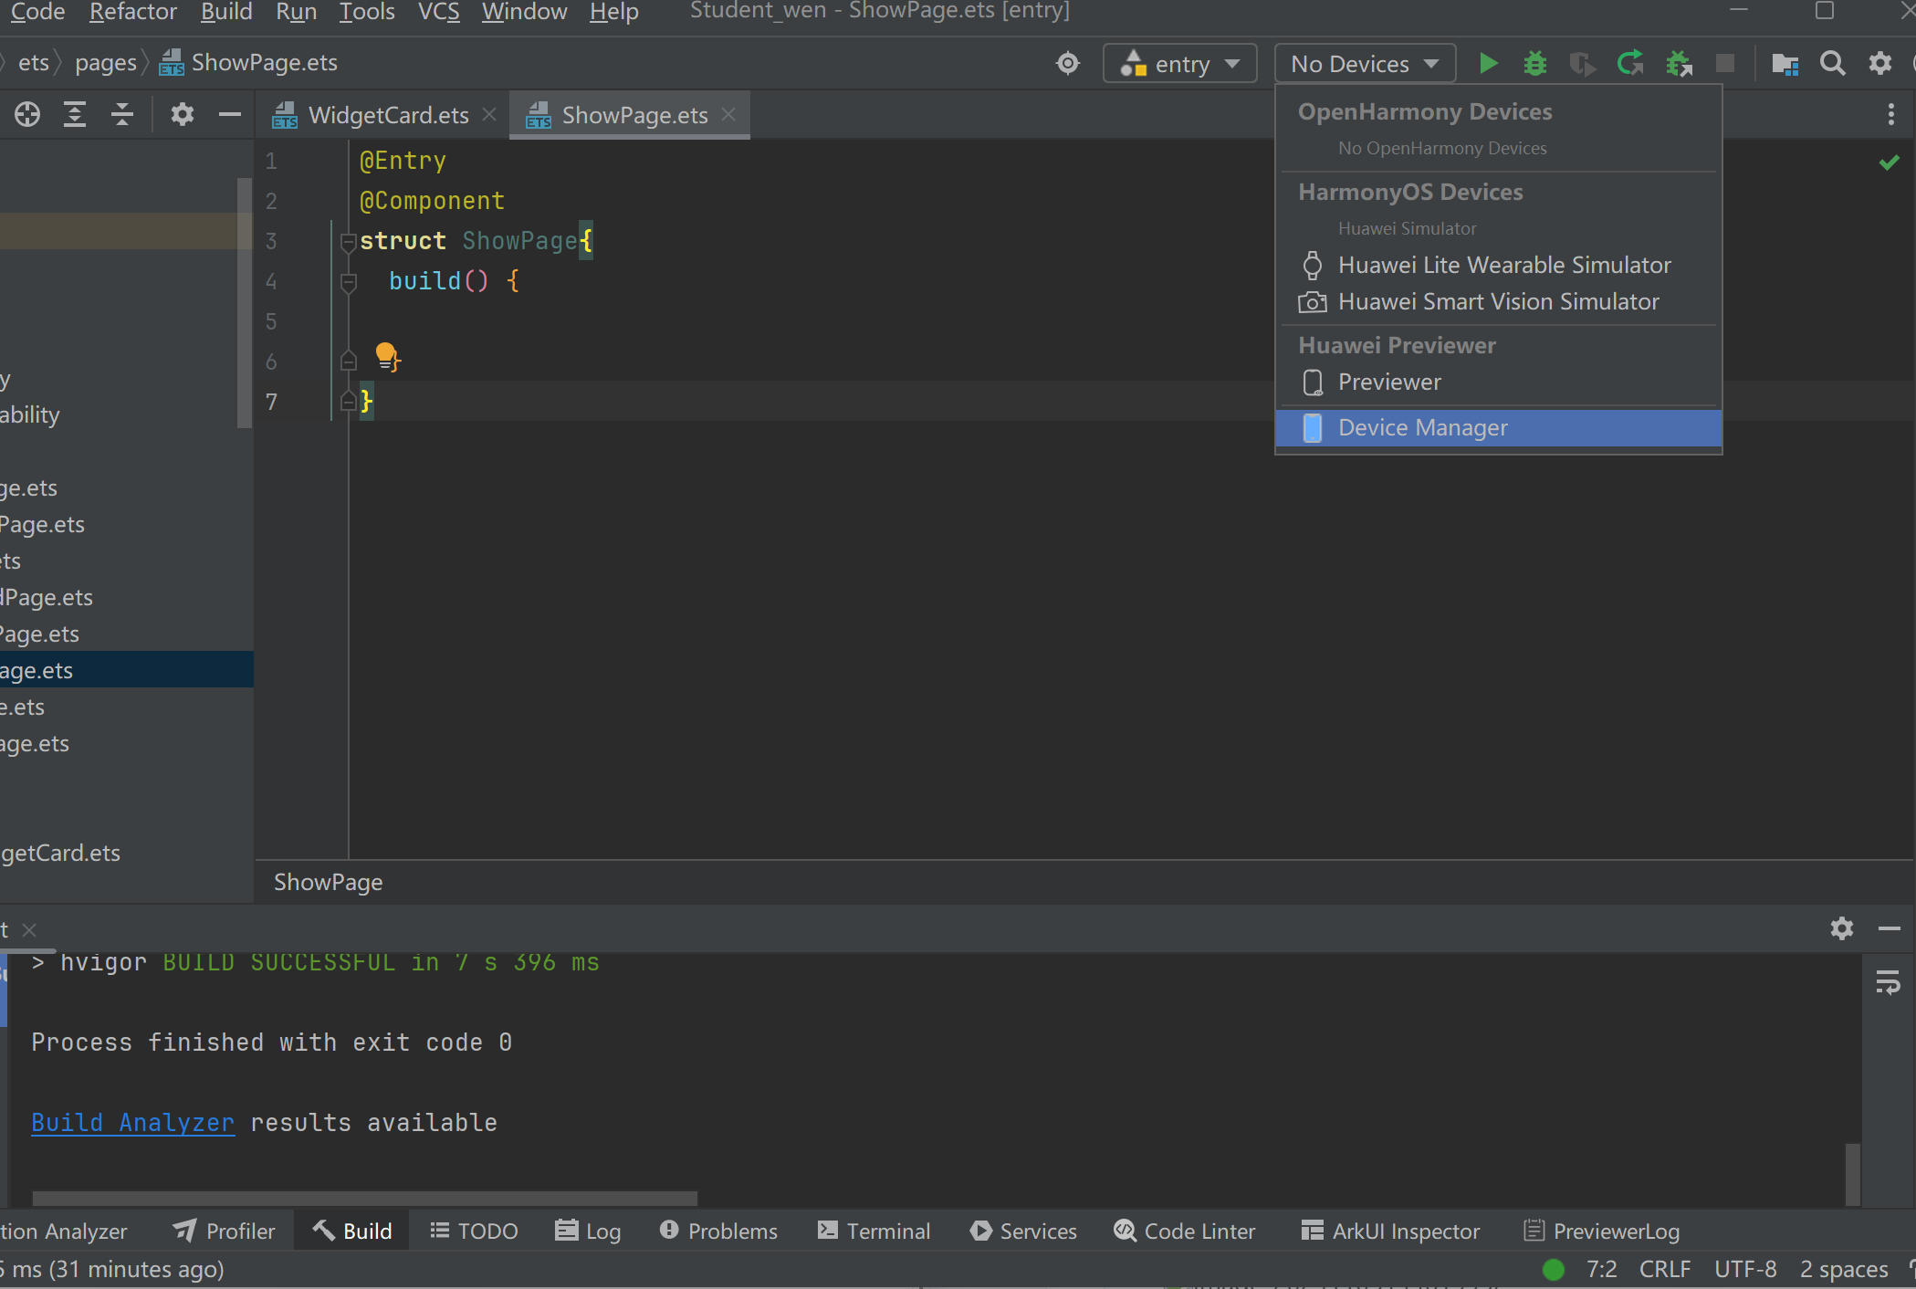This screenshot has width=1916, height=1289.
Task: Open Device Manager from dropdown
Action: [1498, 427]
